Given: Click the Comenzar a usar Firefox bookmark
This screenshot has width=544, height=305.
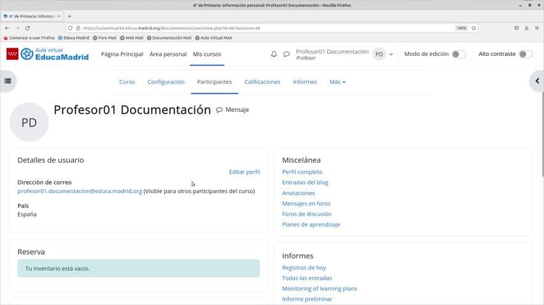Looking at the screenshot, I should pos(29,37).
